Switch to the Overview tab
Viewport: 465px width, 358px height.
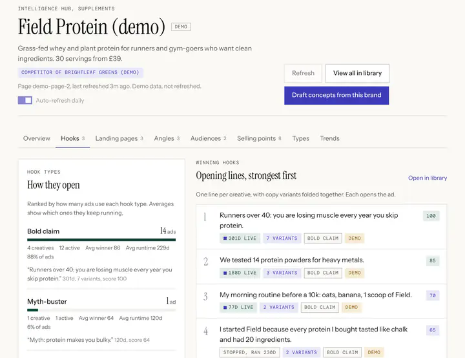pos(36,138)
